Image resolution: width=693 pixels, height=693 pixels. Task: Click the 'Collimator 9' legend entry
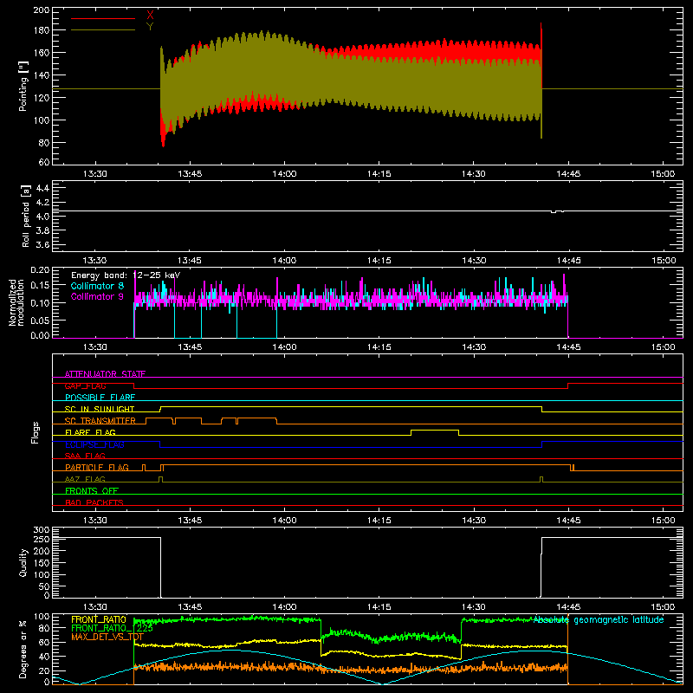[97, 296]
